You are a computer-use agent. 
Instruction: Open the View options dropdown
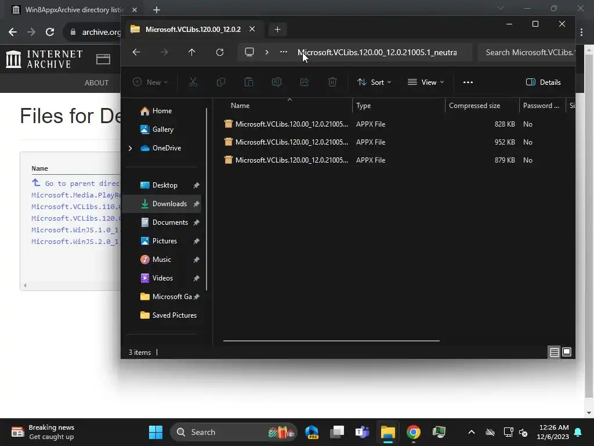pyautogui.click(x=425, y=82)
